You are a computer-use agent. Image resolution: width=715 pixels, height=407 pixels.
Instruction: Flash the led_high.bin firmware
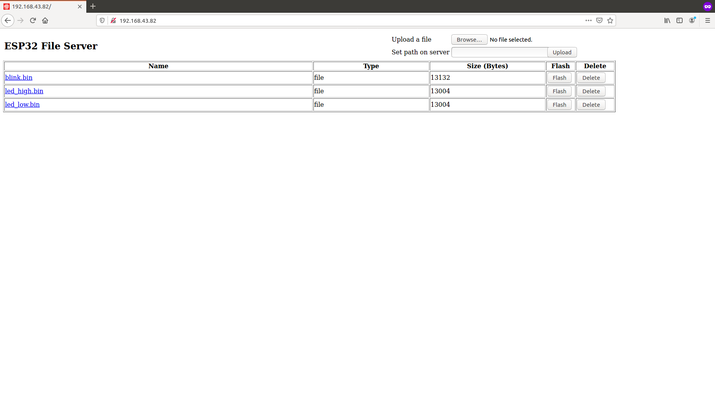click(x=559, y=91)
